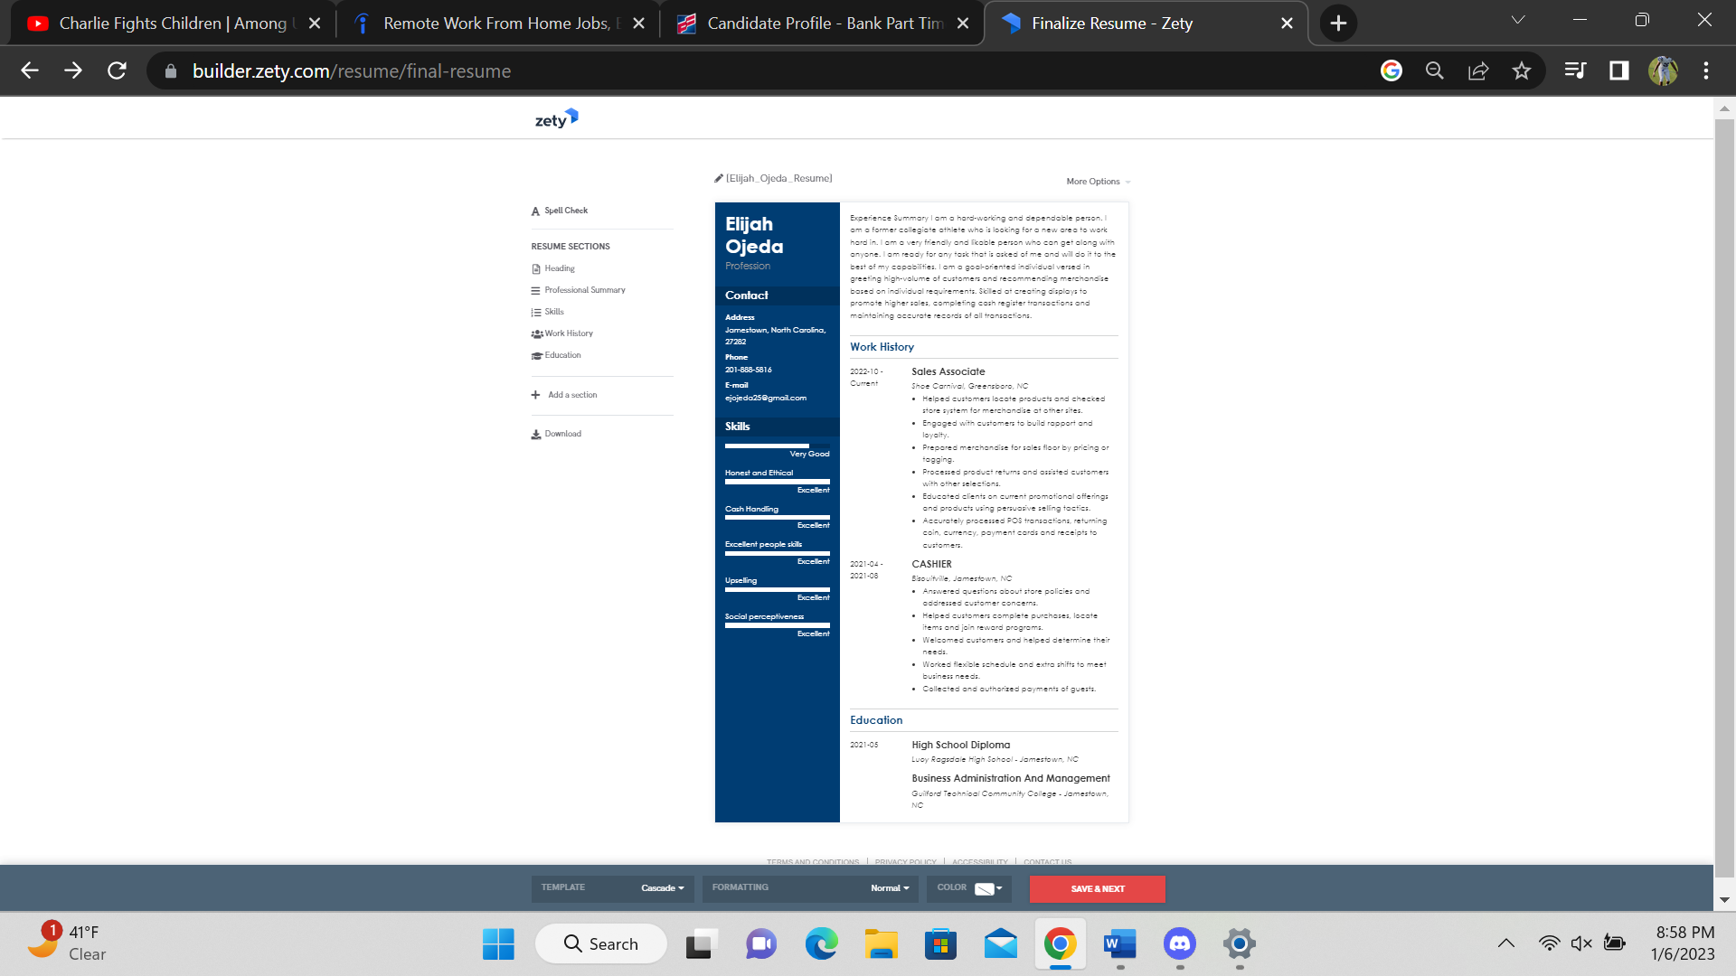1736x976 pixels.
Task: Open File Explorer from the taskbar
Action: point(881,943)
